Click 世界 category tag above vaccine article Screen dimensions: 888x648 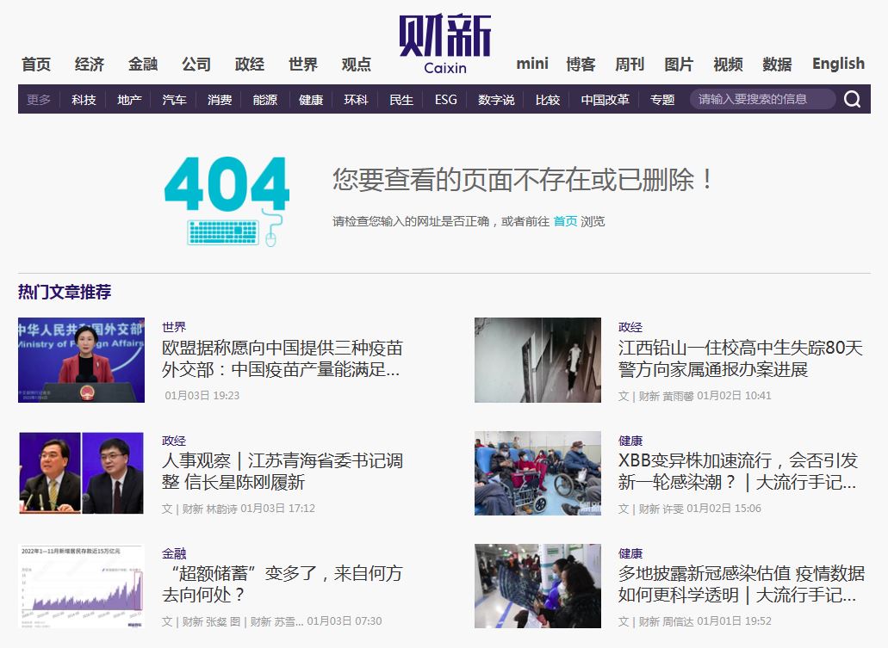pos(174,327)
